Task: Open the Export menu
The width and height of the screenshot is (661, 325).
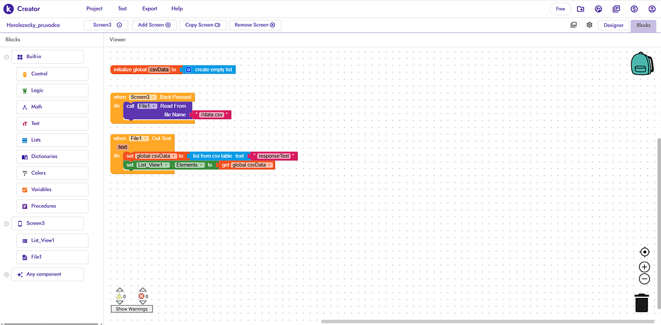Action: pyautogui.click(x=149, y=9)
